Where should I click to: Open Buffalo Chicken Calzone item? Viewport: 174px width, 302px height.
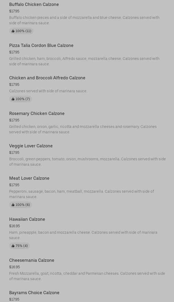coord(34,4)
